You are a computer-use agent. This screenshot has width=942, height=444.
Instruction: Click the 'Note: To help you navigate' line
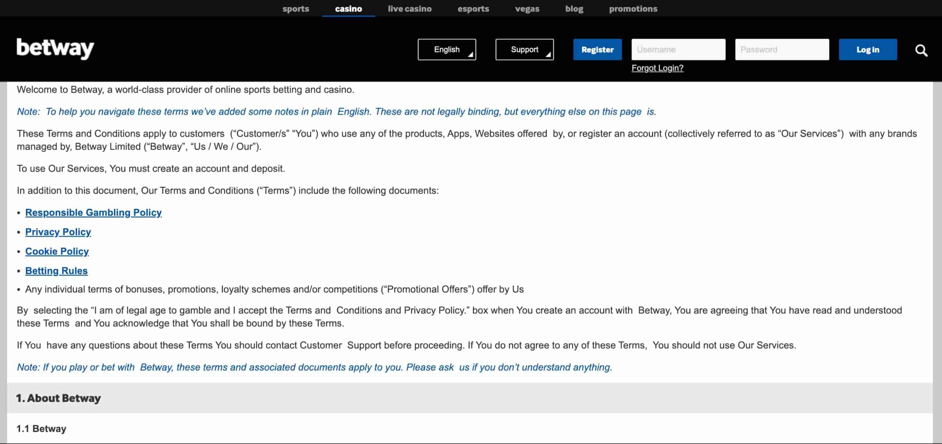(337, 112)
